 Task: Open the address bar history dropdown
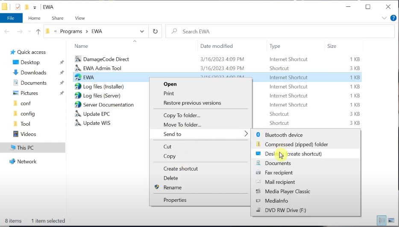[142, 31]
